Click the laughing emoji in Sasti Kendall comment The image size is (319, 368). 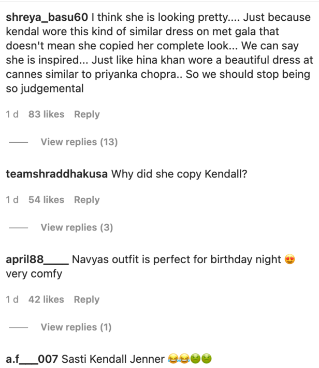coord(172,359)
